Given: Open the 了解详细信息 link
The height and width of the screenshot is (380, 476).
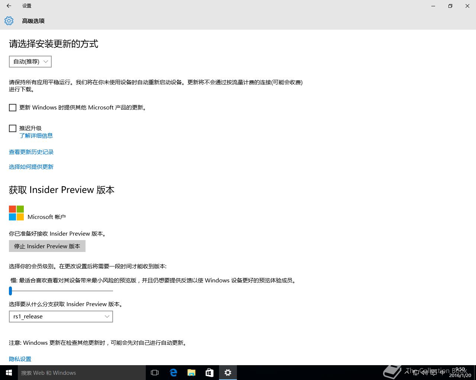Looking at the screenshot, I should 36,136.
